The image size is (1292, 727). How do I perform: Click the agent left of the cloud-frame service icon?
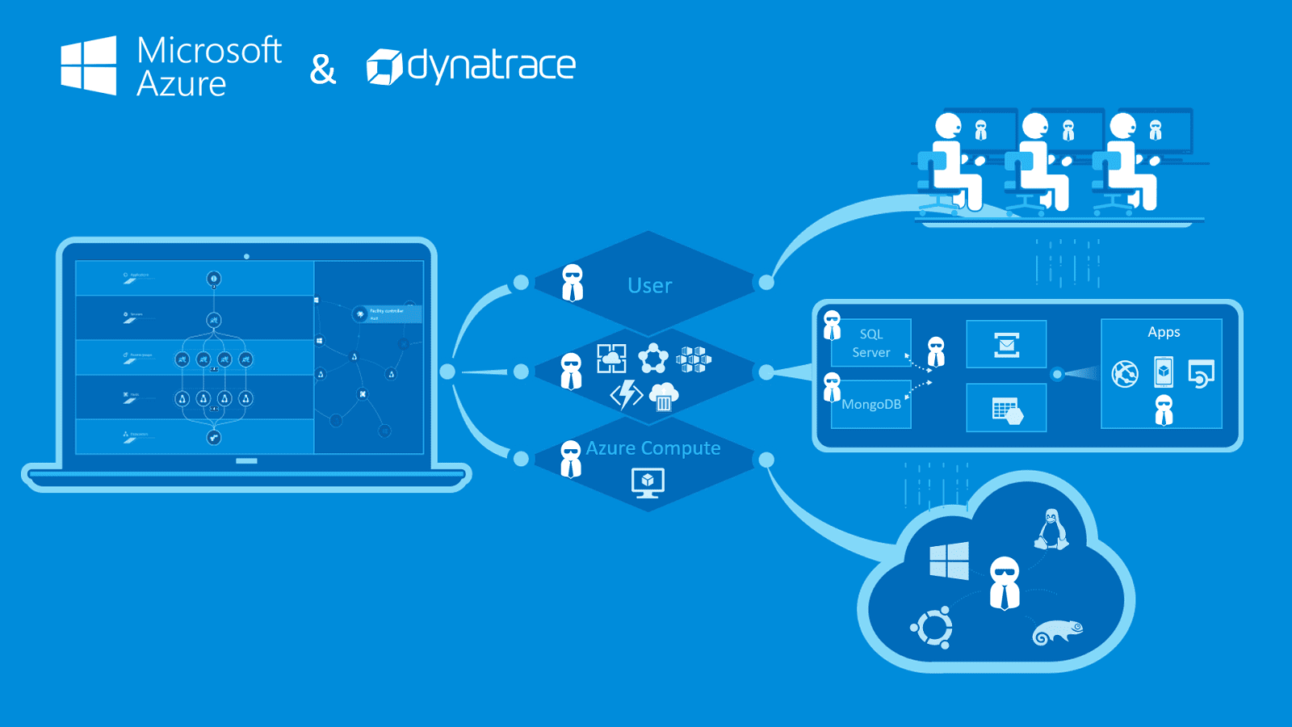pos(571,372)
